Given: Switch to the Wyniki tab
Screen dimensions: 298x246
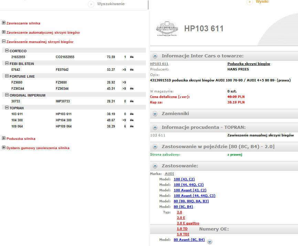Looking at the screenshot, I should pyautogui.click(x=262, y=1).
